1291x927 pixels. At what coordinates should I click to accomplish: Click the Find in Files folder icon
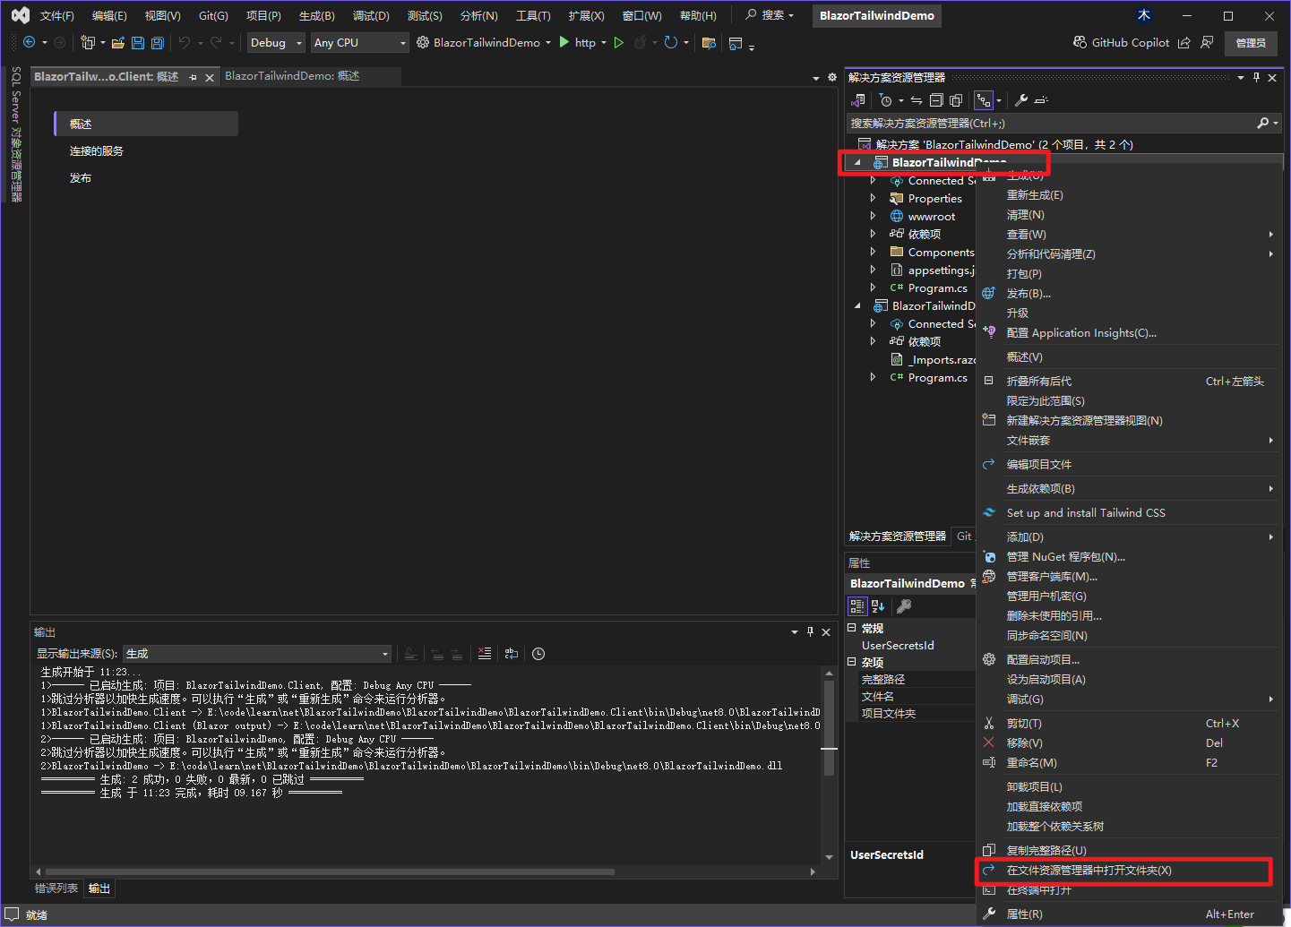point(709,42)
